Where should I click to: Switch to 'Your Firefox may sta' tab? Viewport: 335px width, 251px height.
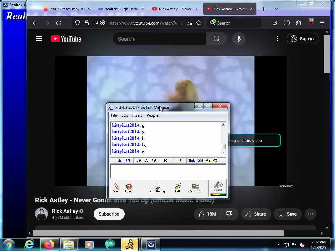point(67,9)
